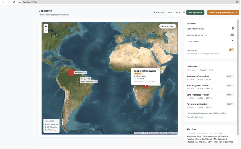Click the Watching status indicator
The width and height of the screenshot is (241, 149).
(x=159, y=13)
